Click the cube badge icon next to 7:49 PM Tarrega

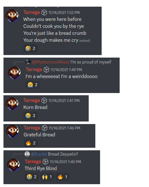tap(46, 70)
